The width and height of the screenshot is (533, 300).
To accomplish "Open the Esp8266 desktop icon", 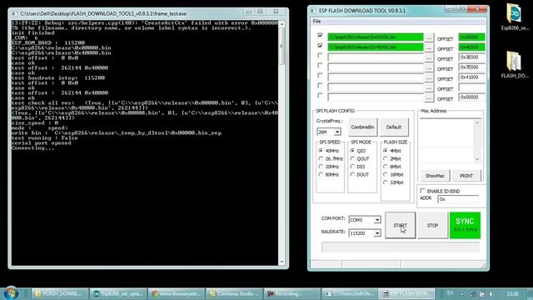I will [515, 17].
